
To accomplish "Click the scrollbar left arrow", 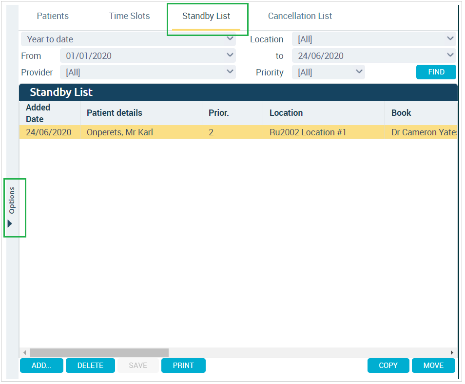I will (24, 352).
